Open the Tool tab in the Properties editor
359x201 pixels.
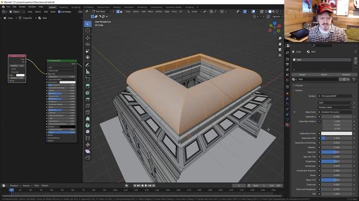coord(287,52)
